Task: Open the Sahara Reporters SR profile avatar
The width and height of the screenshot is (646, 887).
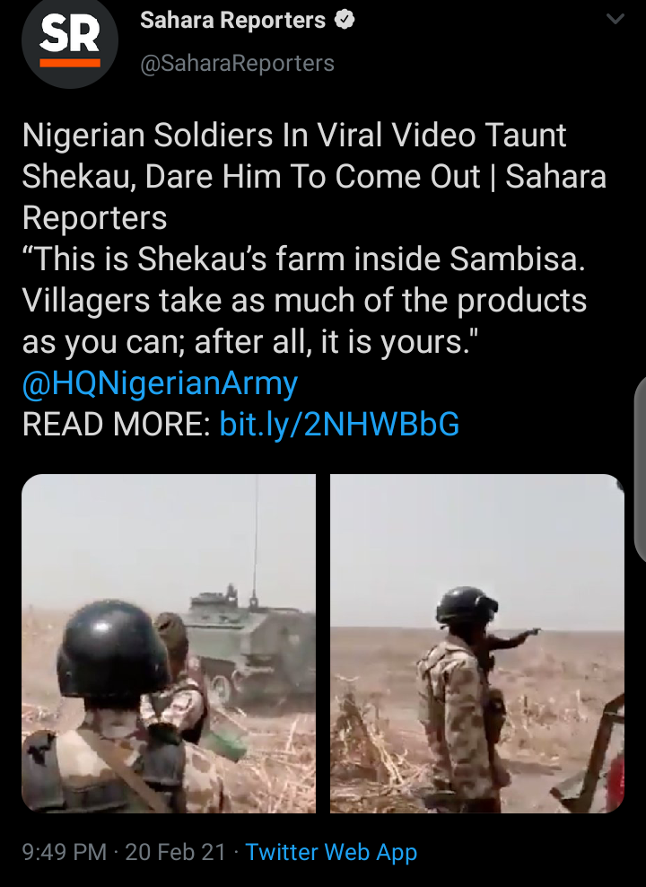Action: 69,40
